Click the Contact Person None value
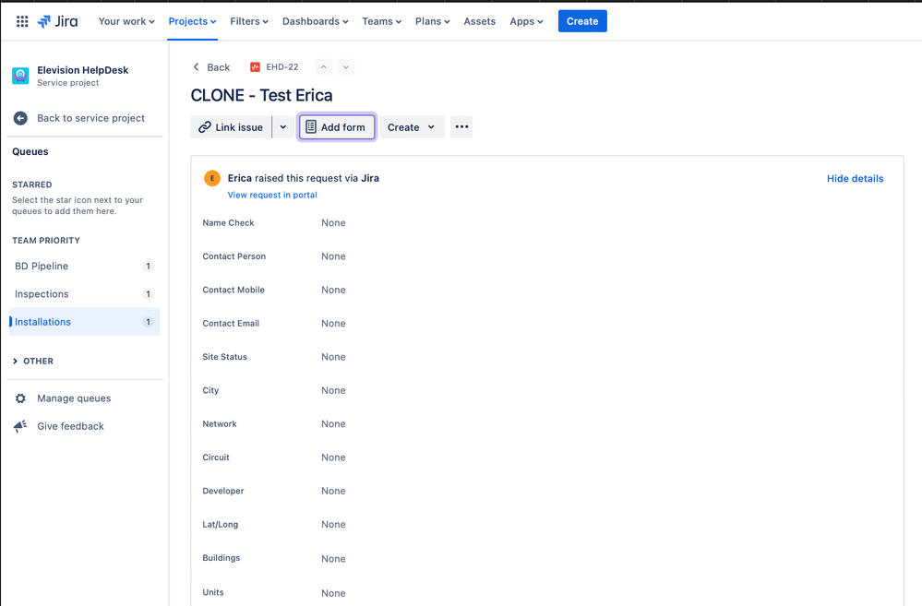This screenshot has width=922, height=606. point(333,256)
